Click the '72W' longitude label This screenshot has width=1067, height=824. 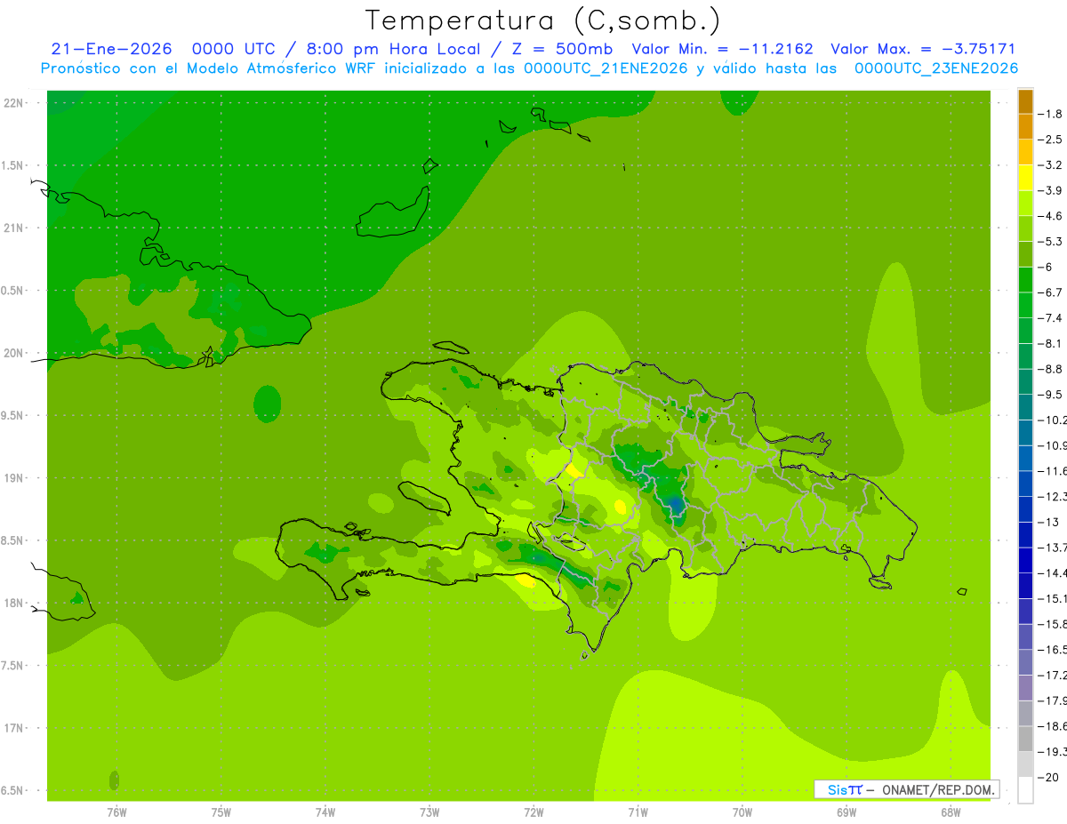533,812
